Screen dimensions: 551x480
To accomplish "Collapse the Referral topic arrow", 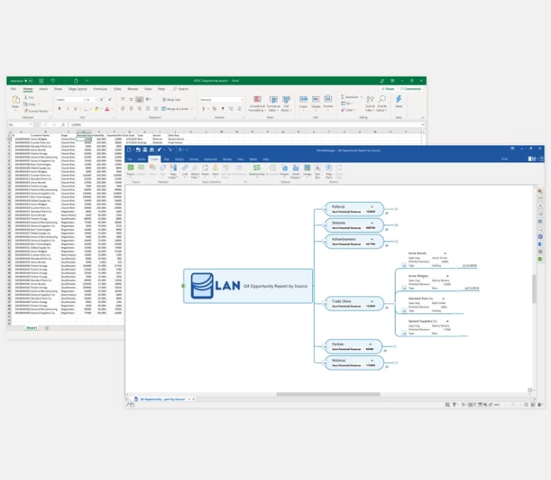I will (x=372, y=207).
